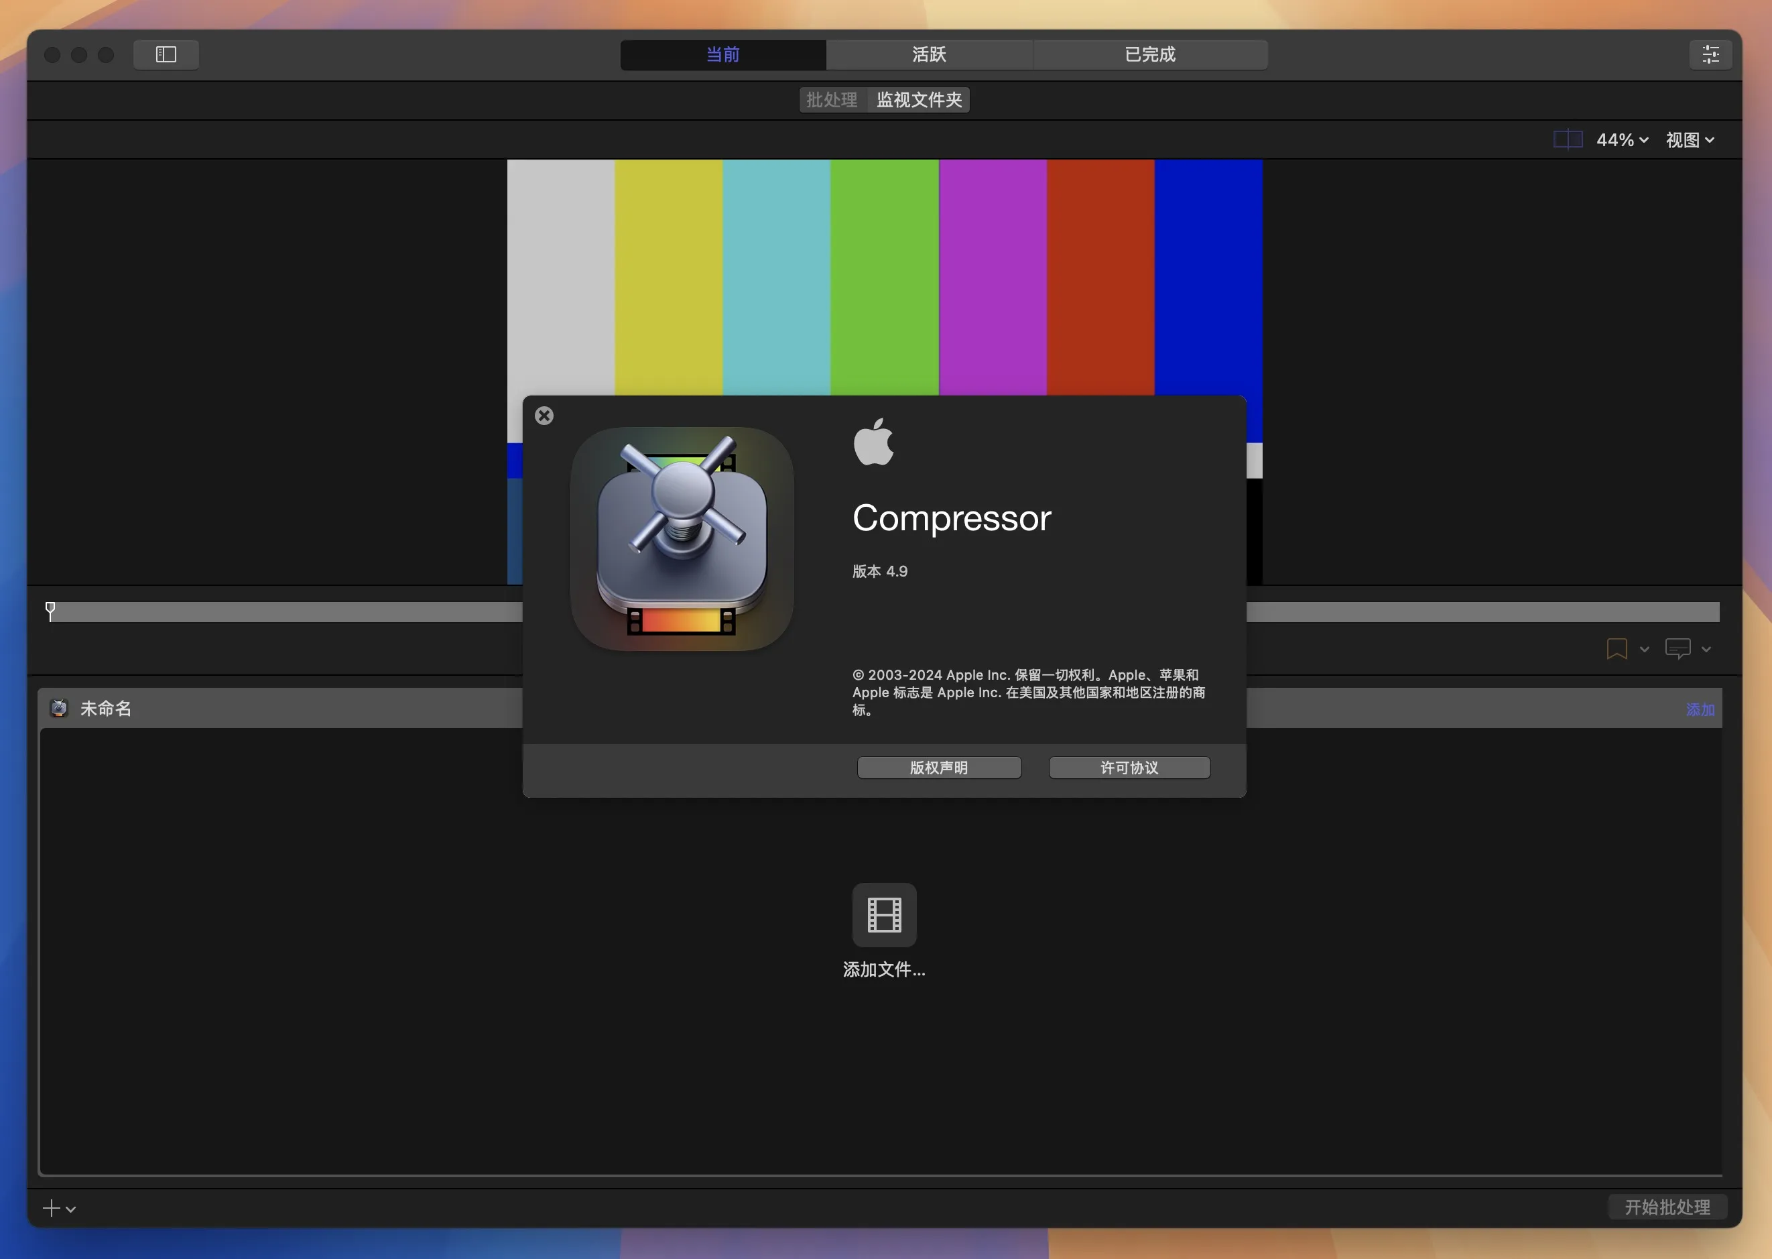Click the 开始批处理 button

[1667, 1207]
